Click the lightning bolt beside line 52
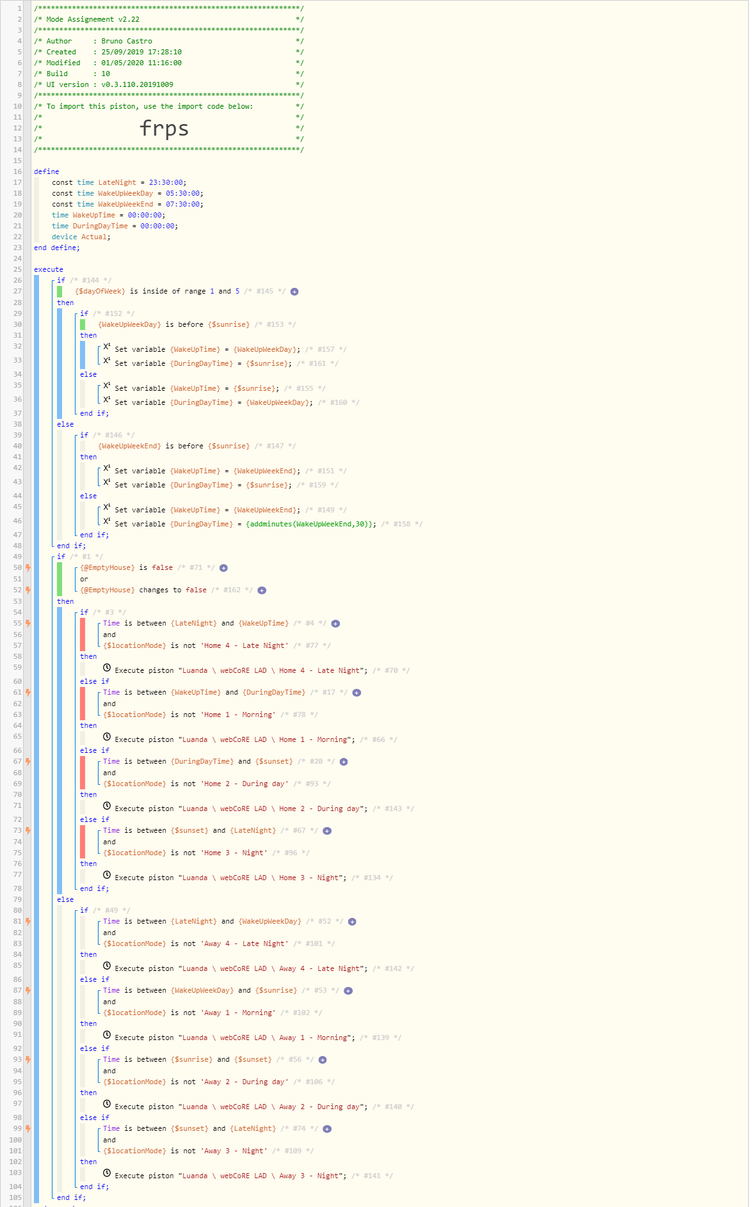The height and width of the screenshot is (1207, 754). point(28,590)
